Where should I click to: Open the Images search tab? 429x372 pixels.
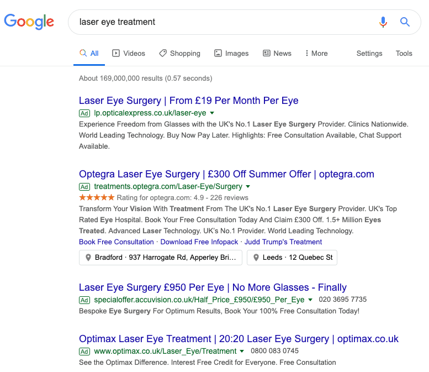coord(231,54)
